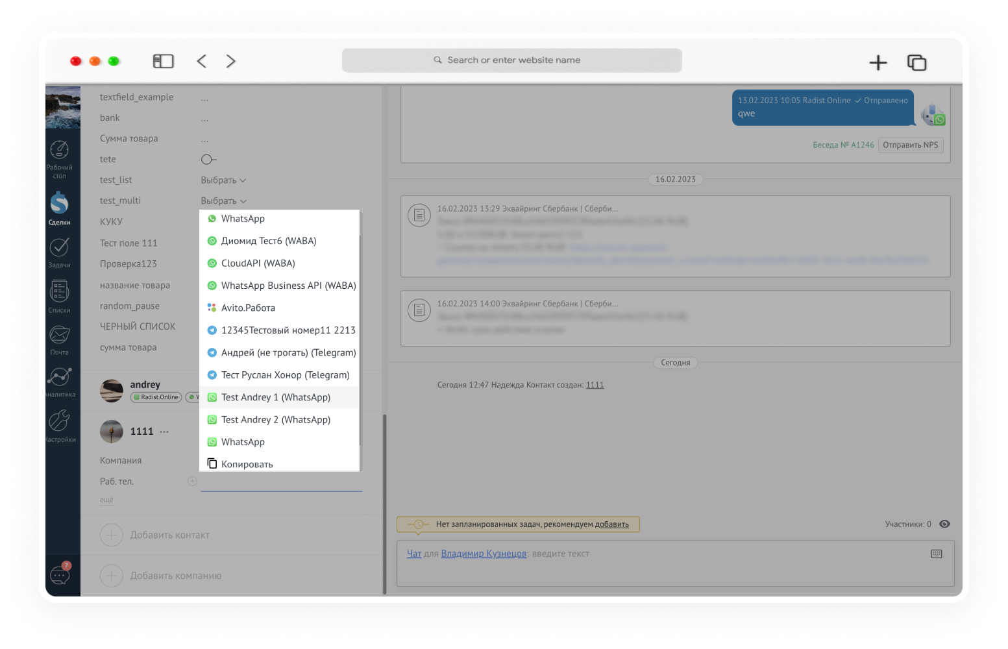Click the Чат link in message box

pyautogui.click(x=414, y=554)
